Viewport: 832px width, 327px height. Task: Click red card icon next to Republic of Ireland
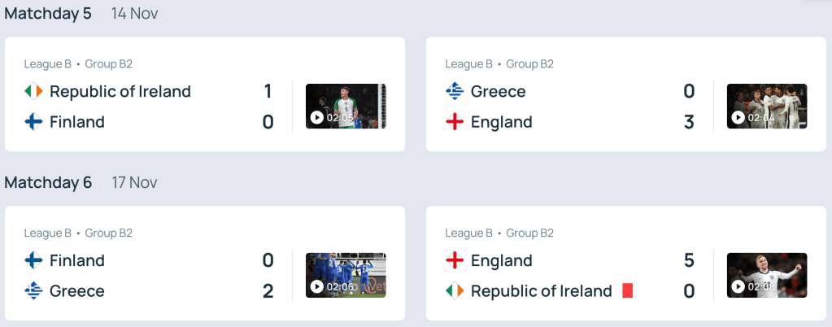(x=627, y=290)
